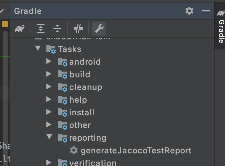Viewport: 225px width, 166px height.
Task: Select generateJacocoTestReport task
Action: click(136, 151)
